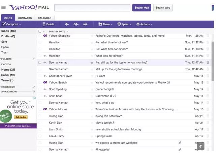
Task: Click replied arrow icon on Ankit Shah row
Action: pyautogui.click(x=45, y=96)
